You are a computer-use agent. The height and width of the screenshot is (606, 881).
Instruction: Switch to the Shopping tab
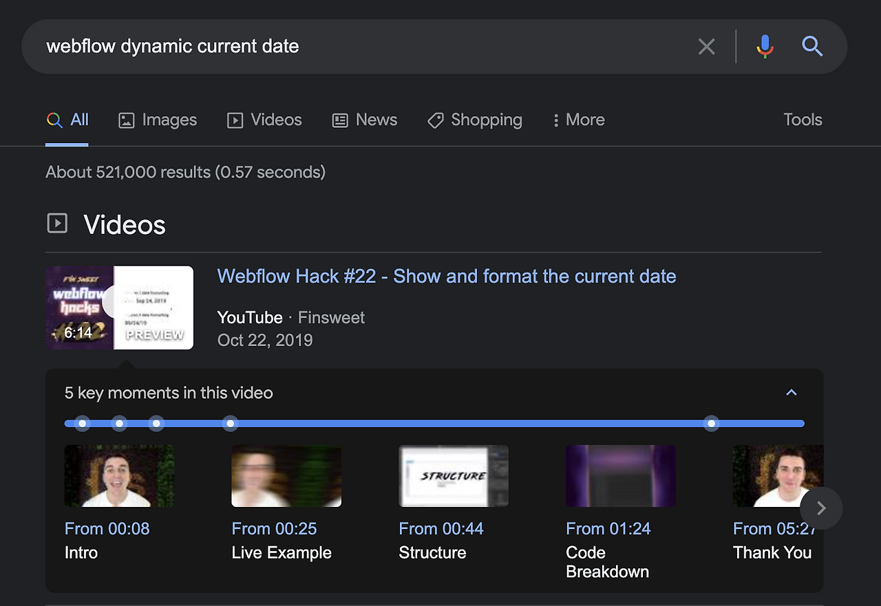coord(475,120)
